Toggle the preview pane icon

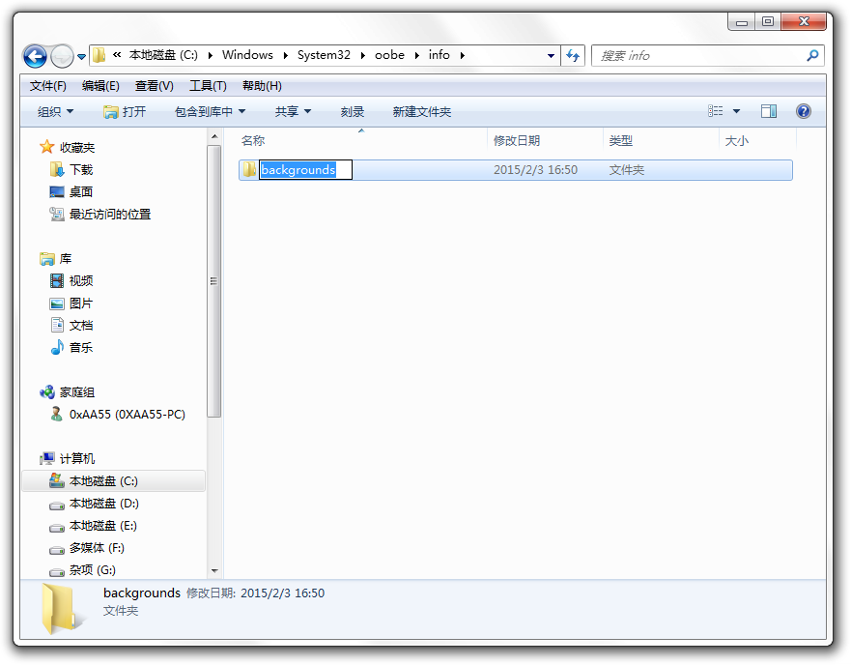pos(769,112)
